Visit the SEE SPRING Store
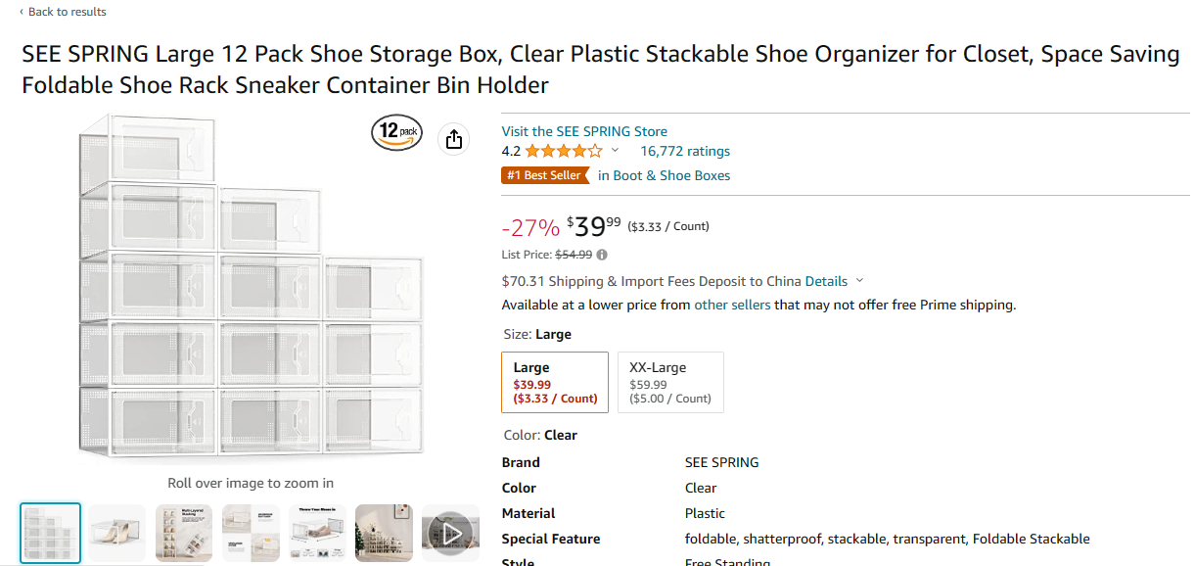This screenshot has width=1195, height=566. pos(584,131)
